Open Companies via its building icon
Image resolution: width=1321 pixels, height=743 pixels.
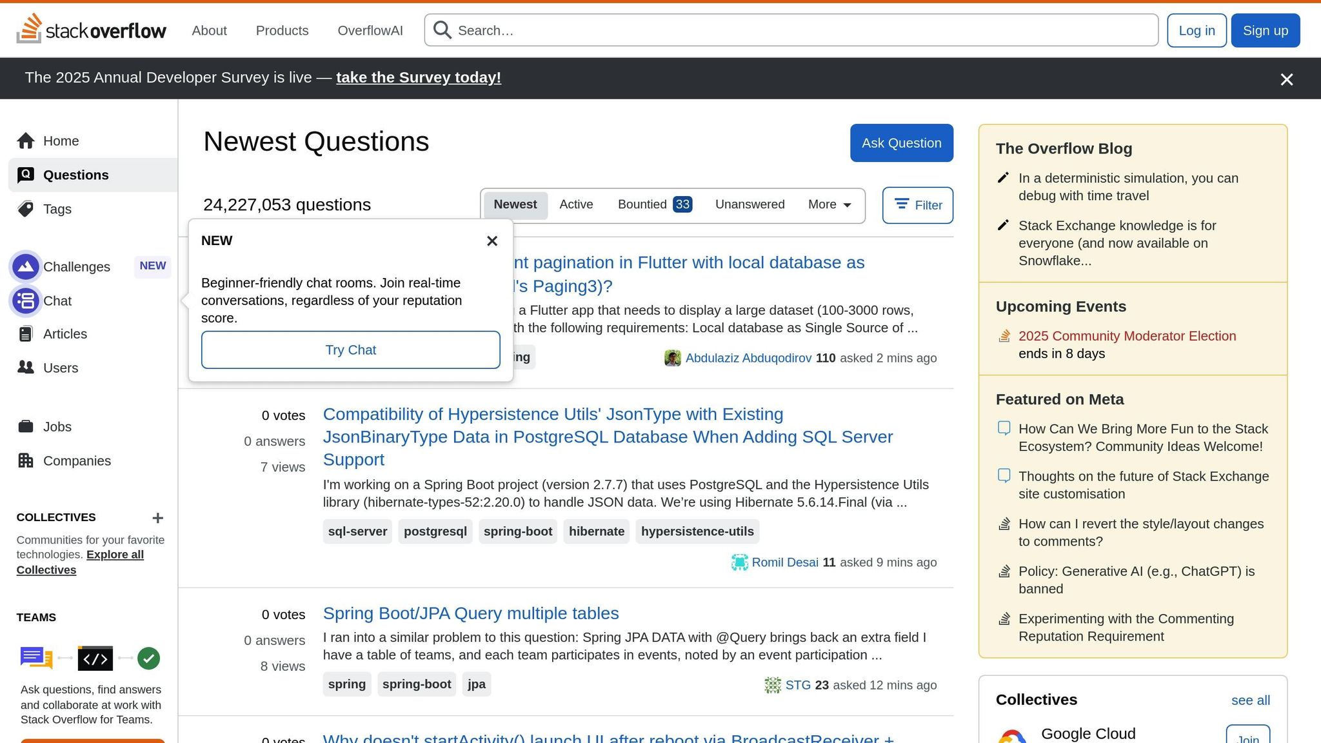pos(26,461)
